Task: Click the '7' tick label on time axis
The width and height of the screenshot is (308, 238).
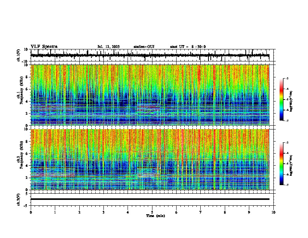Action: pos(201,212)
